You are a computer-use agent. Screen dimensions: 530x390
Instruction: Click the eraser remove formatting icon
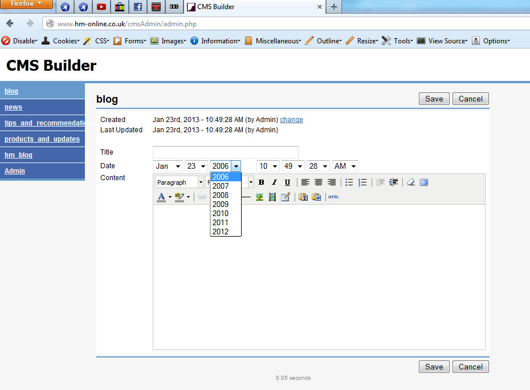(410, 182)
